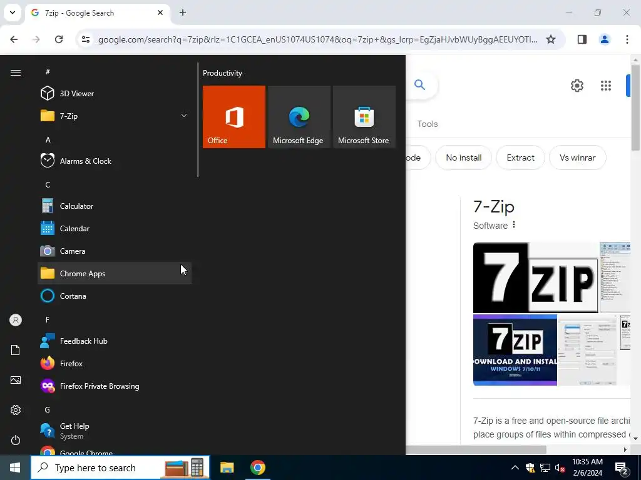Open the 7-Zip folder entry
641x480 pixels.
pos(115,116)
